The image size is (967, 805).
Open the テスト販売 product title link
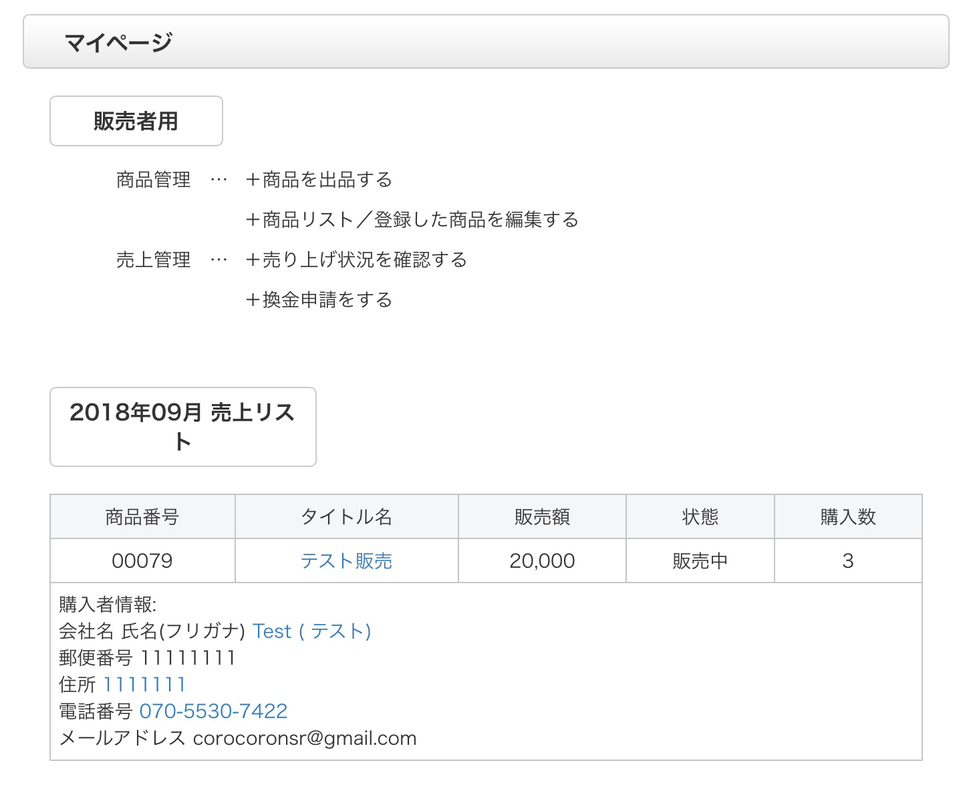click(346, 560)
